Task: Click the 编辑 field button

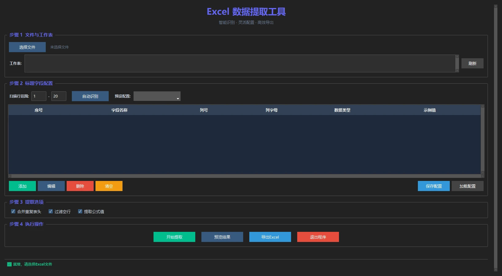Action: click(51, 186)
